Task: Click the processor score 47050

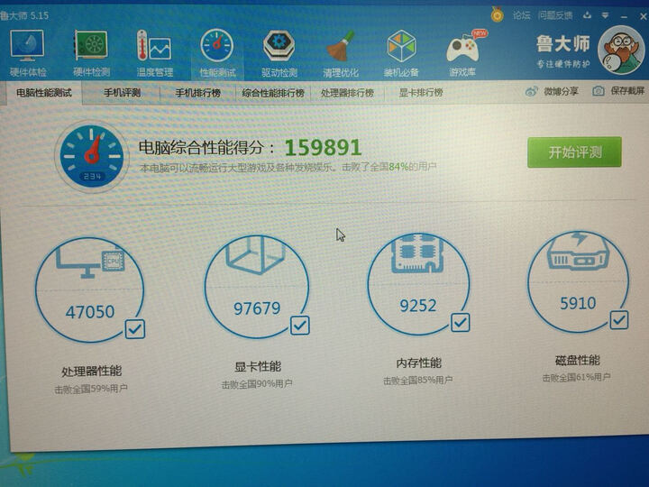Action: [90, 312]
